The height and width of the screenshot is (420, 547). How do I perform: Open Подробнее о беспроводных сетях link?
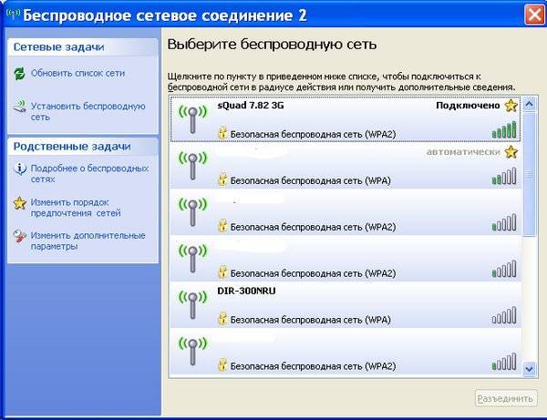88,174
